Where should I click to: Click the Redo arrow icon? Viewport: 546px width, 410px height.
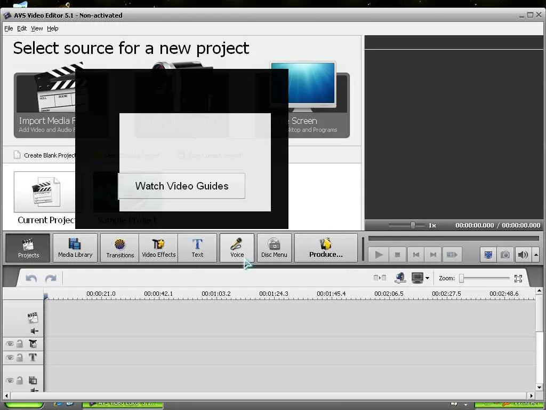point(51,278)
